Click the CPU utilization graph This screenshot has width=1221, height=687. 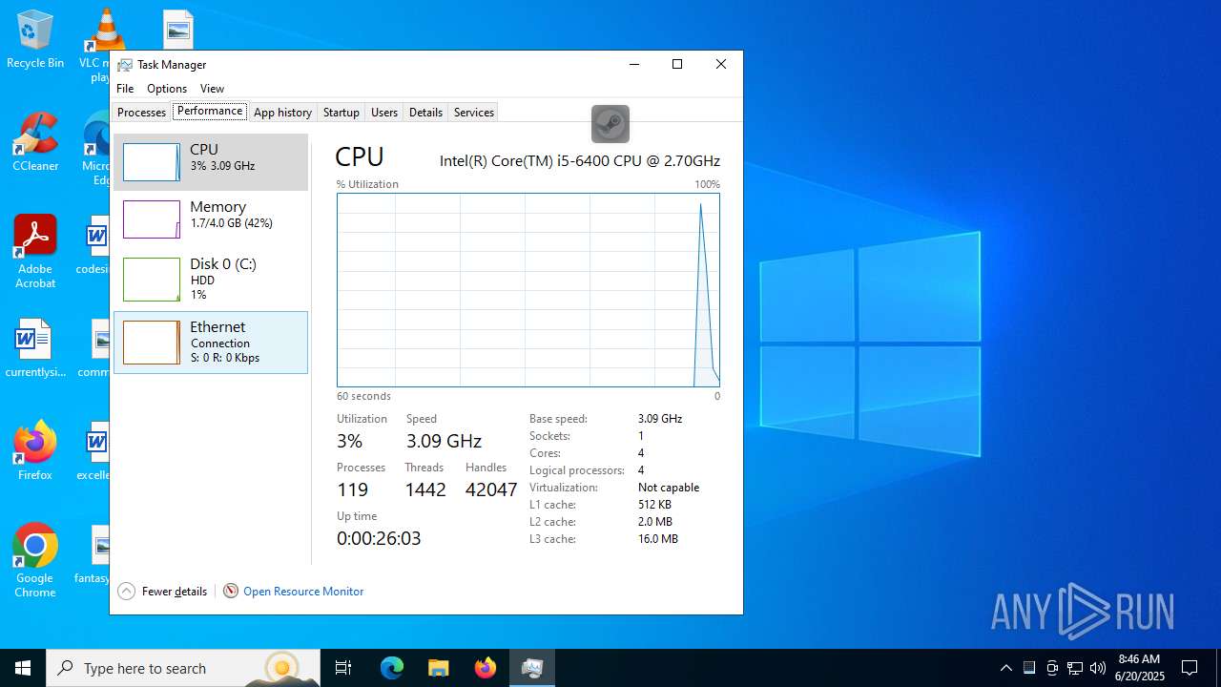(x=528, y=290)
